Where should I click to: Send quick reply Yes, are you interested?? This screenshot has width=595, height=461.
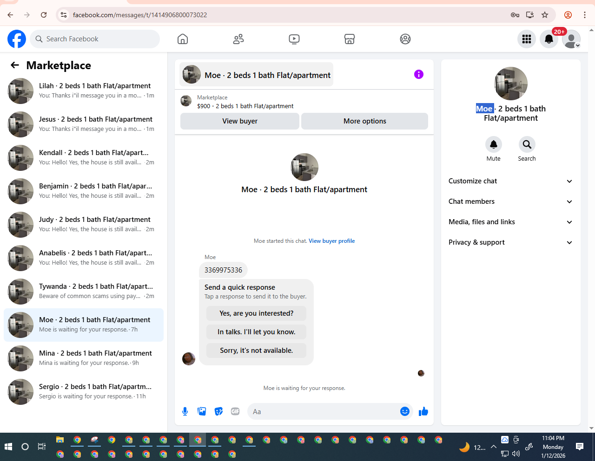(257, 313)
